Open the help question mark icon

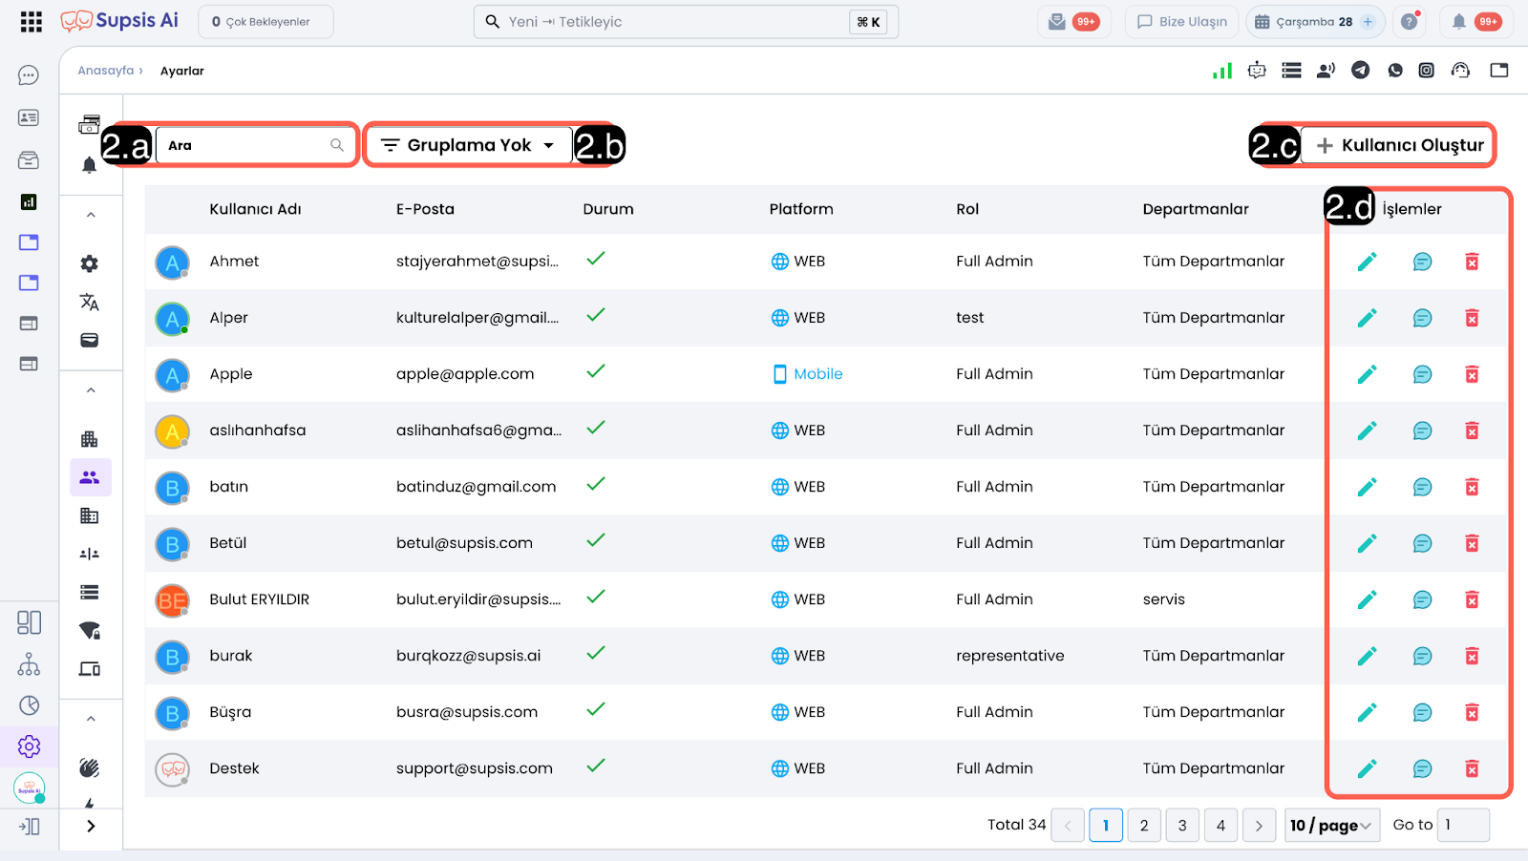point(1409,22)
